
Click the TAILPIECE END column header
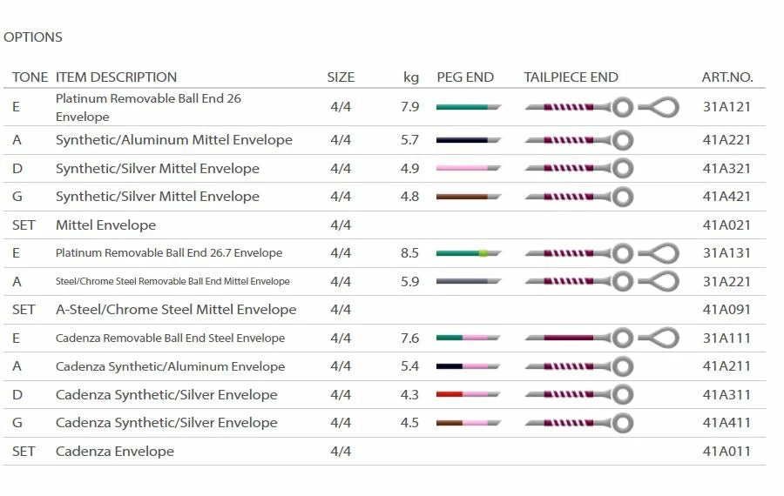click(x=571, y=77)
